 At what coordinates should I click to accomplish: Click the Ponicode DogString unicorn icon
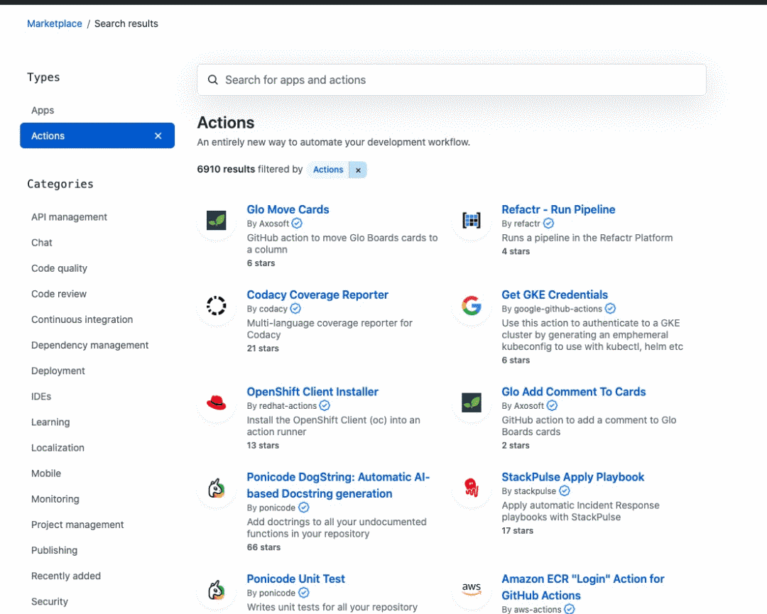click(216, 488)
